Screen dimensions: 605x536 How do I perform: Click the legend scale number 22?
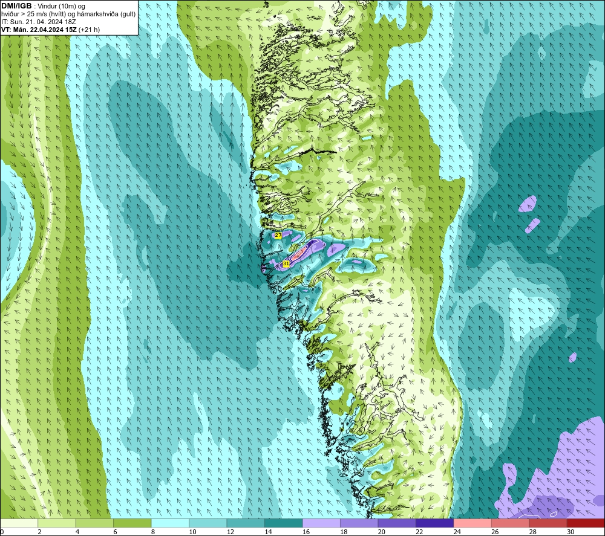(x=419, y=532)
